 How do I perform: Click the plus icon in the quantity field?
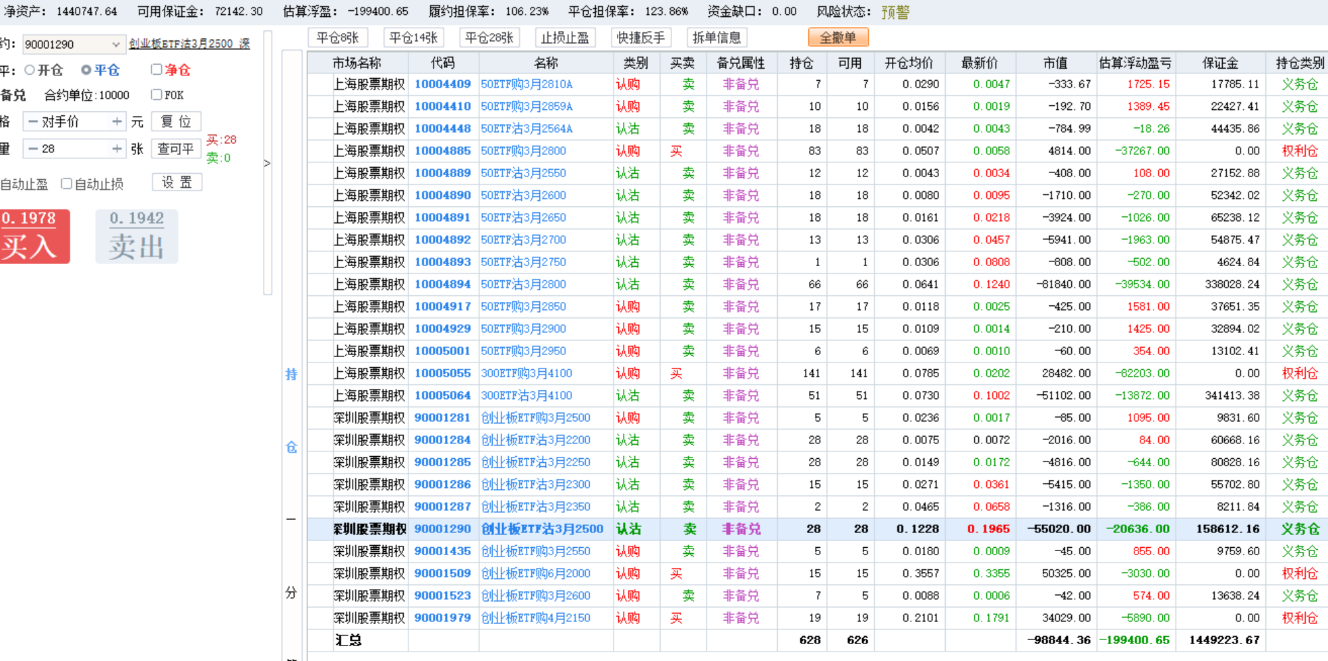pyautogui.click(x=117, y=149)
